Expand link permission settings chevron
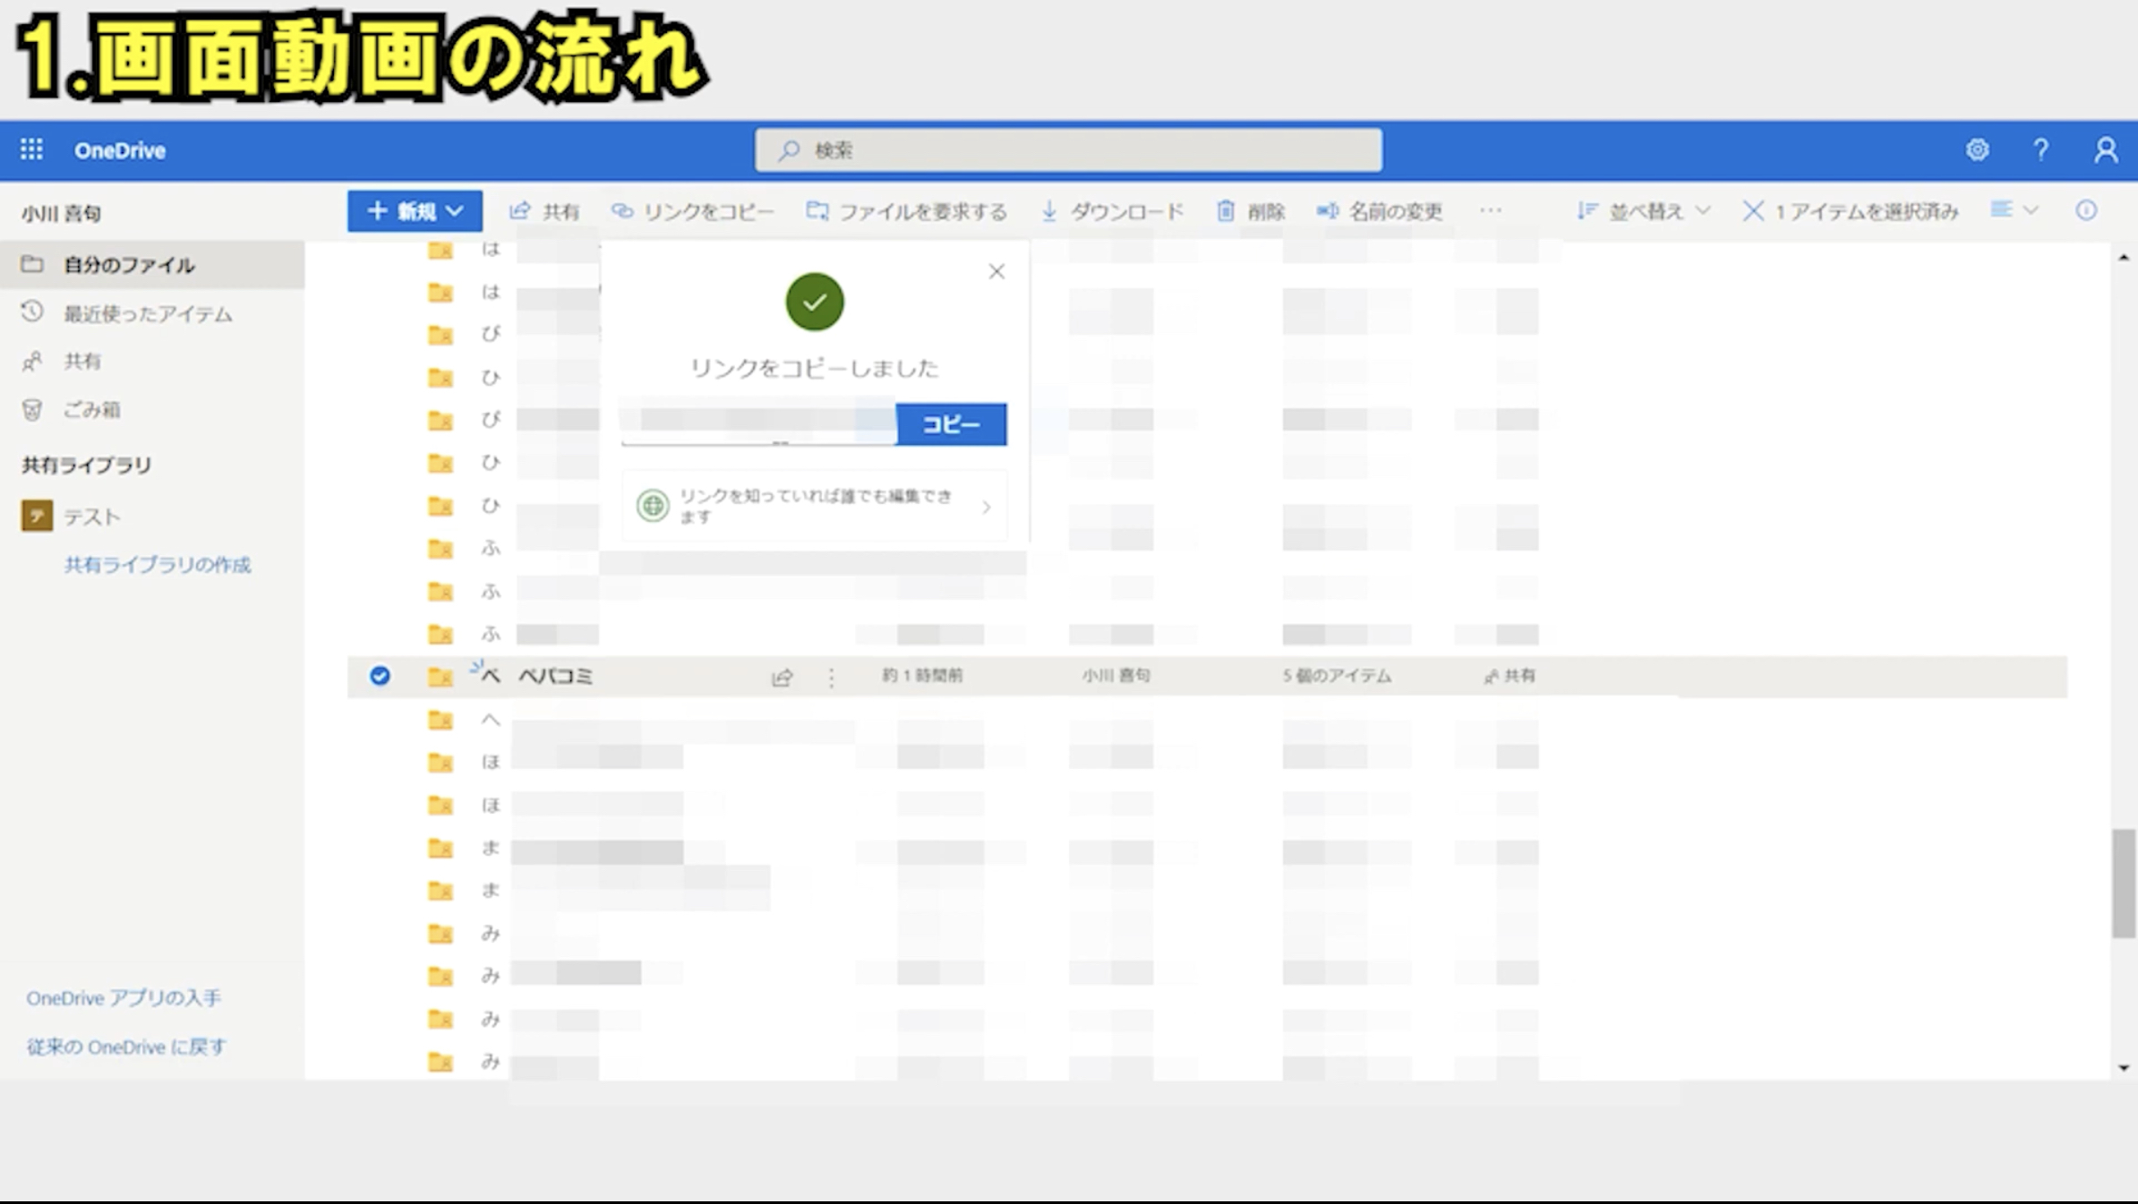The image size is (2138, 1204). (x=986, y=508)
